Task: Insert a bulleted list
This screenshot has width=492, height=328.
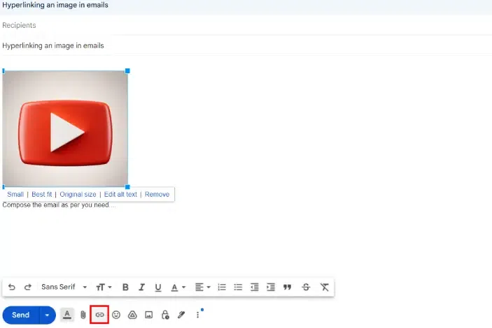Action: pyautogui.click(x=238, y=287)
